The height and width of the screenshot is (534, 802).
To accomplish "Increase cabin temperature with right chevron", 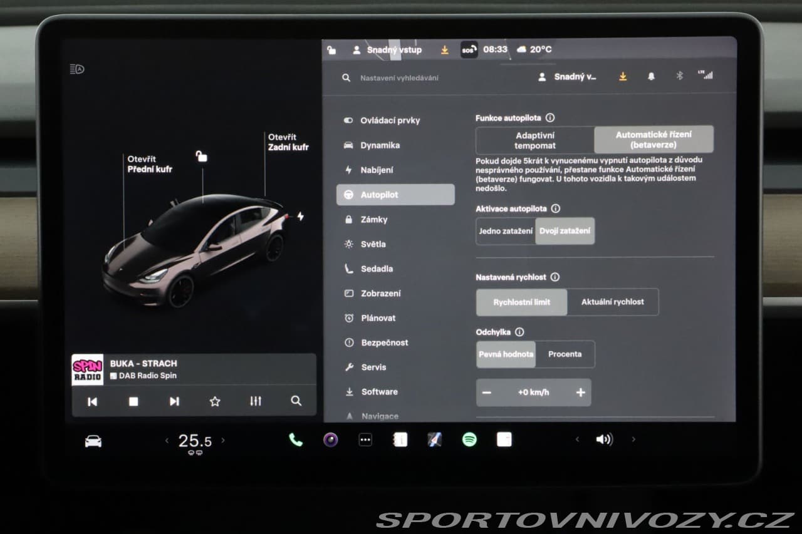I will click(x=223, y=441).
